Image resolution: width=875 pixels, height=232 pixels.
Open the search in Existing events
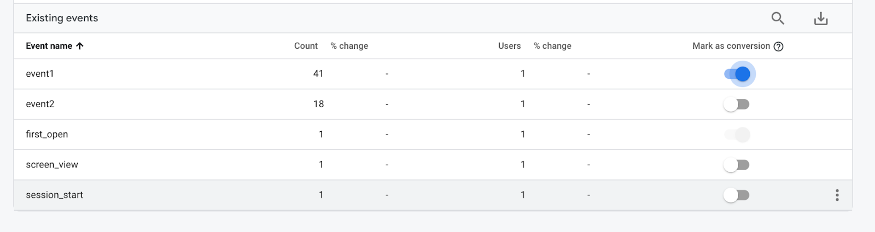(x=778, y=19)
